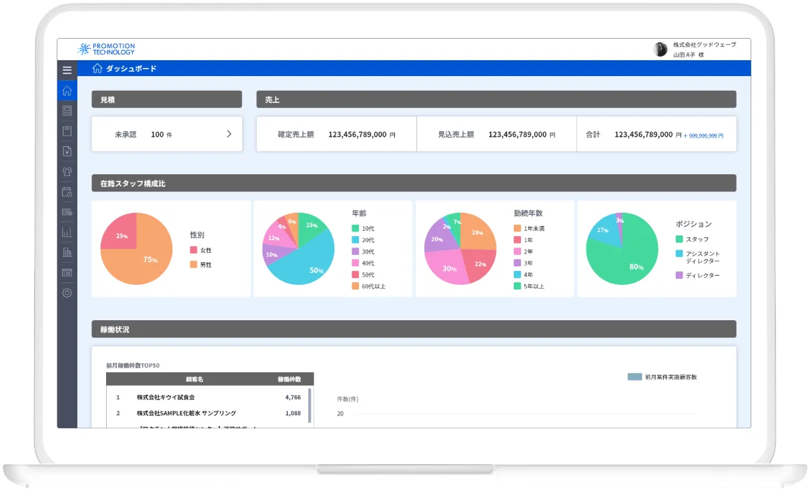
Task: Open the yen document icon in the sidebar
Action: click(67, 151)
